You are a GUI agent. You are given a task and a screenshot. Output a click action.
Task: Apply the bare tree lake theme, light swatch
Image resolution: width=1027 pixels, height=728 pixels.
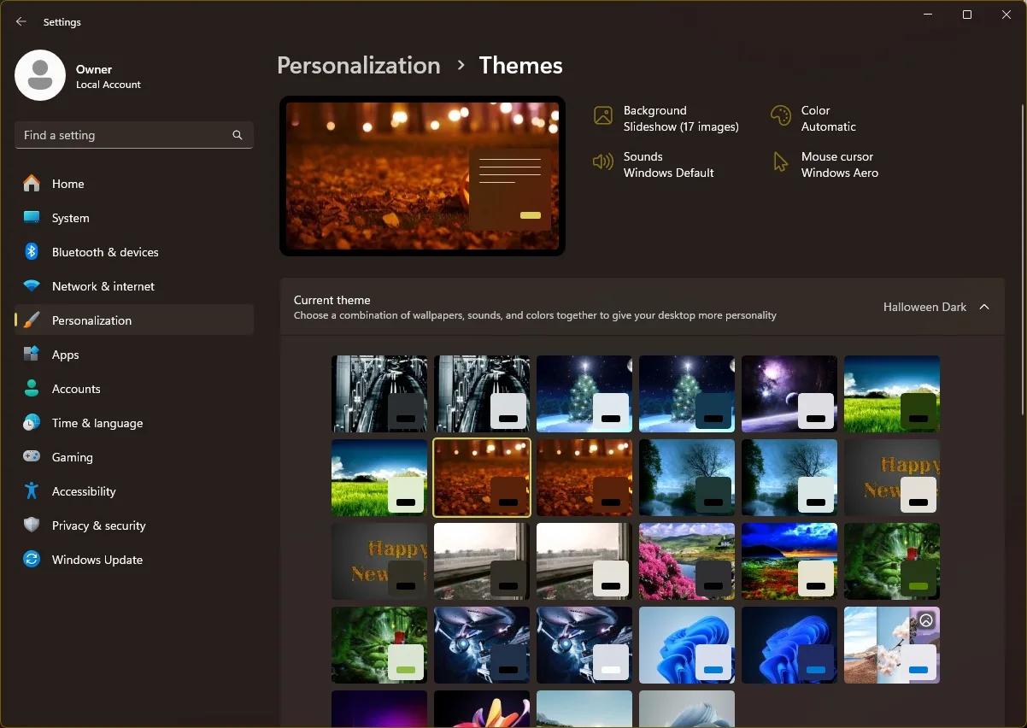point(789,478)
